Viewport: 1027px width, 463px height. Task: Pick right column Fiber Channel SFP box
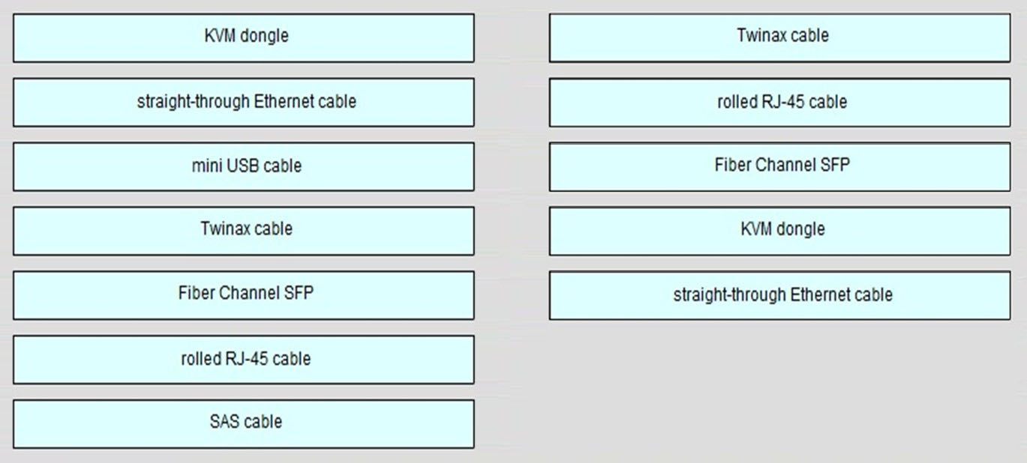780,166
